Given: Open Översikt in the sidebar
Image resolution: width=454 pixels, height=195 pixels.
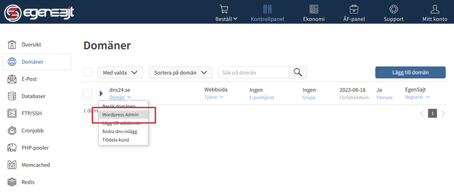Looking at the screenshot, I should coord(31,45).
